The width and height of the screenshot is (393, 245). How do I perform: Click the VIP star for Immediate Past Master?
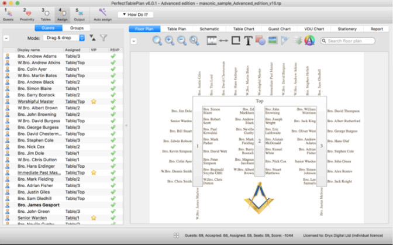pyautogui.click(x=94, y=172)
